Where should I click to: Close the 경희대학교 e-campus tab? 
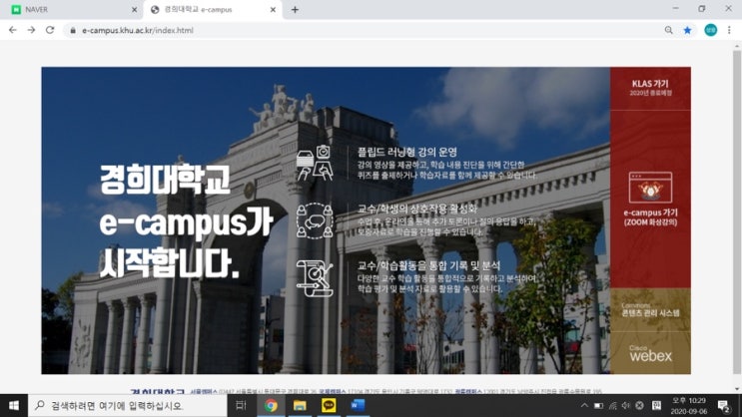tap(273, 9)
